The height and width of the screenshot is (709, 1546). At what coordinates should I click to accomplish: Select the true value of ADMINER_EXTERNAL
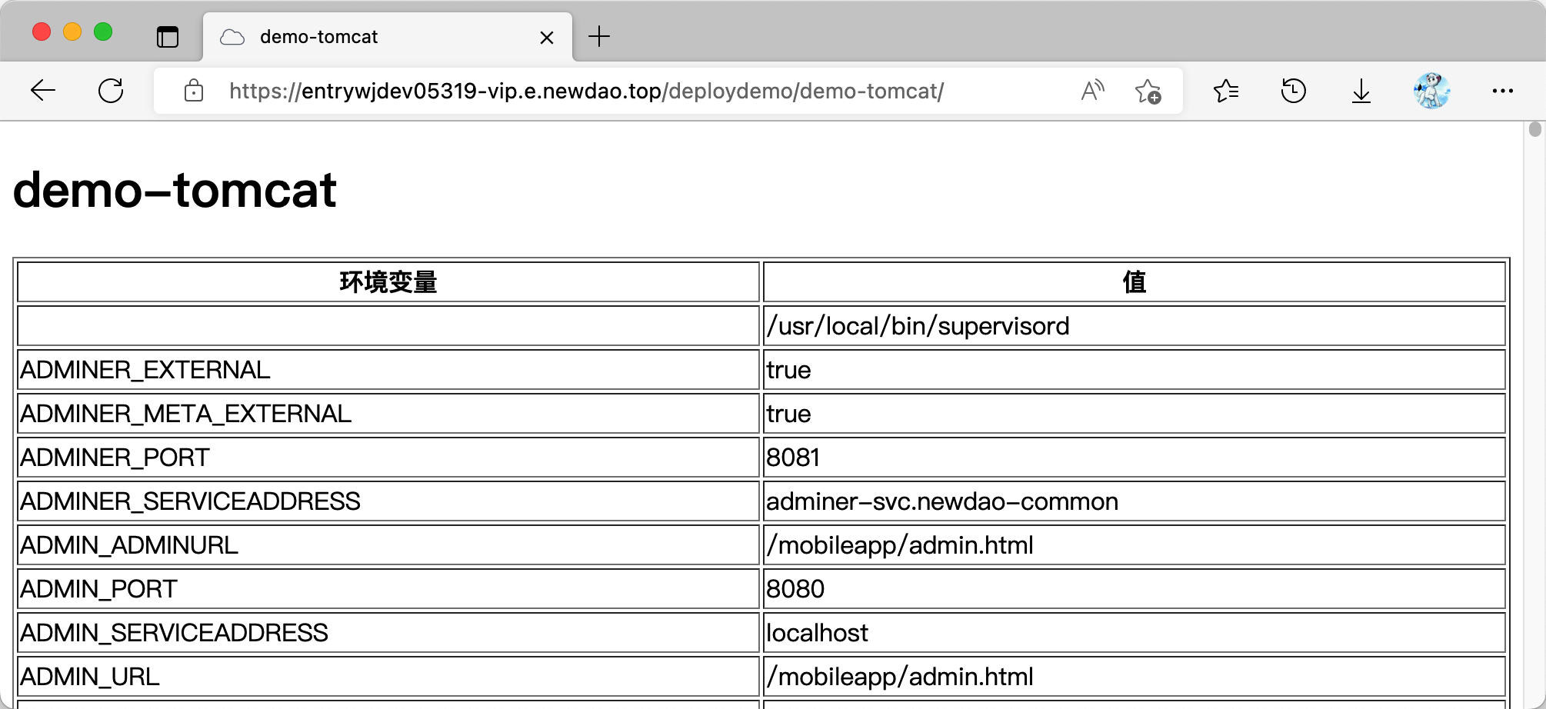(788, 370)
